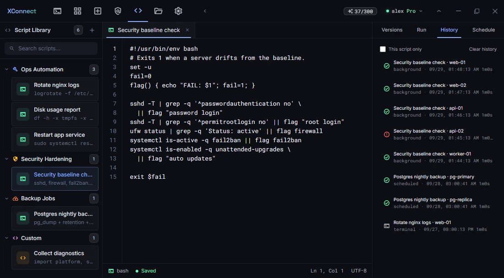
Task: Click the red error icon for api-02
Action: [387, 134]
